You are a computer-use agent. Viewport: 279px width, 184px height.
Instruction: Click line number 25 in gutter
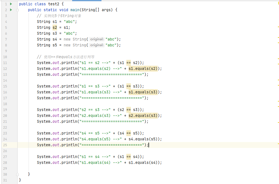point(5,145)
